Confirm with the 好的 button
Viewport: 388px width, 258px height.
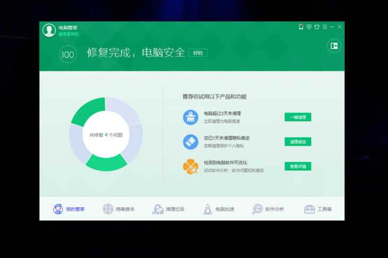(198, 53)
